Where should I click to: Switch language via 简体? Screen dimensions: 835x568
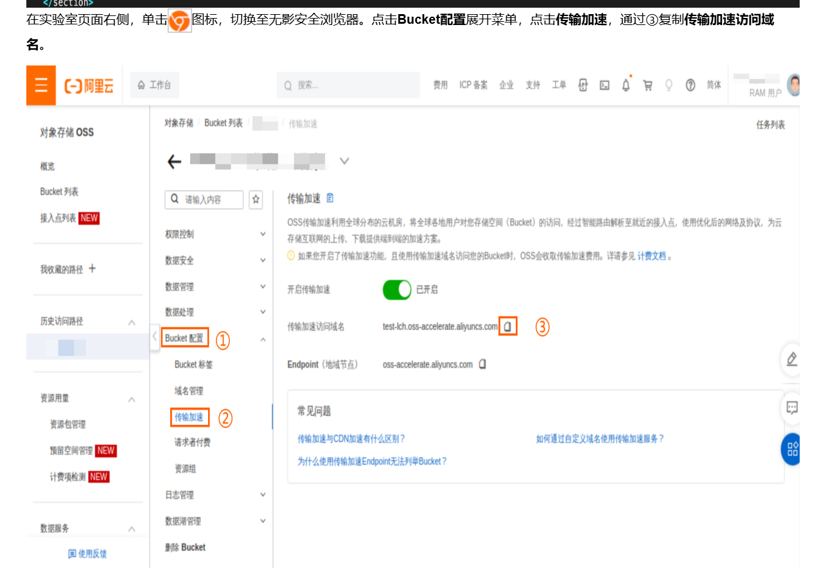(714, 85)
